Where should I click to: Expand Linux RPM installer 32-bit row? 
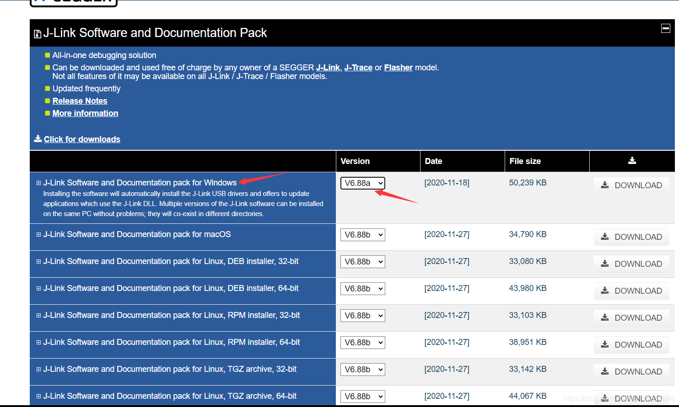[x=38, y=315]
